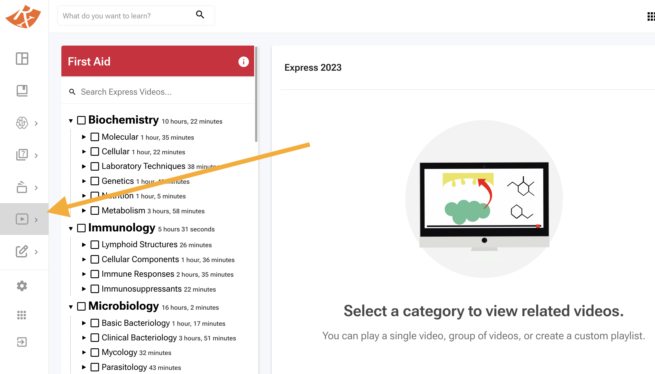
Task: Focus the Search Express Videos field
Action: [x=158, y=92]
